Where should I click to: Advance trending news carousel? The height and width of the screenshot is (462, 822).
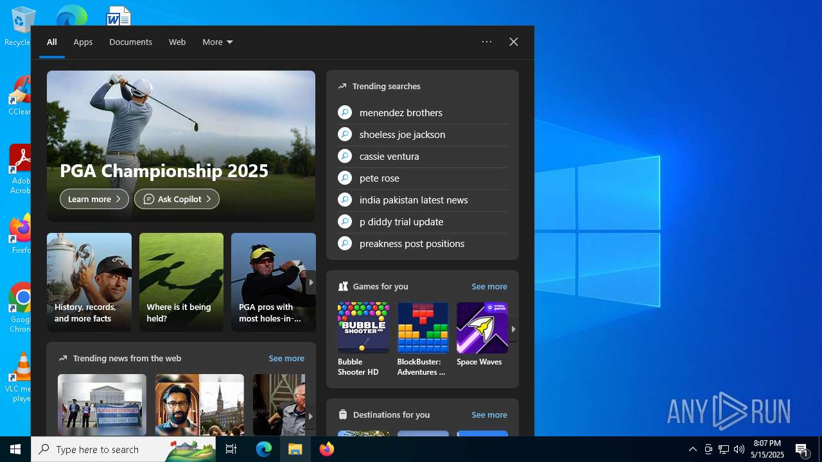pyautogui.click(x=311, y=416)
